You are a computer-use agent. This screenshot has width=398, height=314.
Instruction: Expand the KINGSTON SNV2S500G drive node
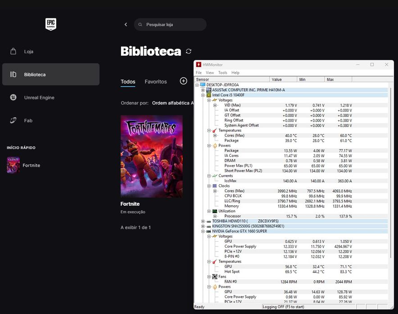point(203,226)
